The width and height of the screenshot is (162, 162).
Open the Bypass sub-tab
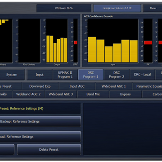(x=126, y=94)
